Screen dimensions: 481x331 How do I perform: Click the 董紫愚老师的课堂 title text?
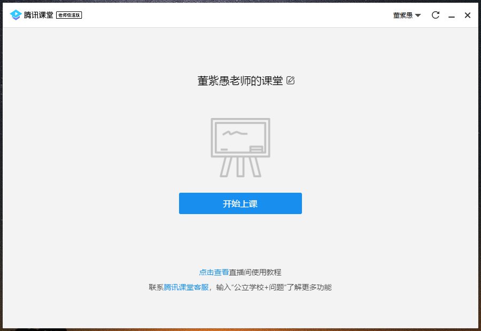[x=240, y=81]
